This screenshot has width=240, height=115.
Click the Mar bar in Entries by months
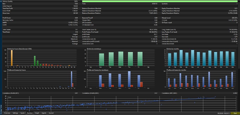click(181, 58)
